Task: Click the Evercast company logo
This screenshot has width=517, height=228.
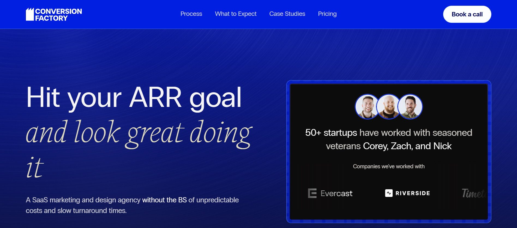Action: [330, 193]
